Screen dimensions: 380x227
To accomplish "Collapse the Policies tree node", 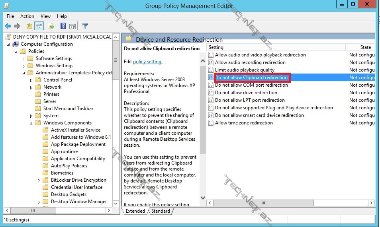I will (x=16, y=52).
